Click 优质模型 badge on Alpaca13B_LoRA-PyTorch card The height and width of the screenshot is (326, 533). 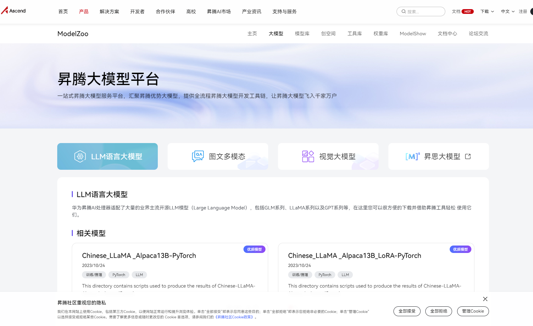coord(461,249)
